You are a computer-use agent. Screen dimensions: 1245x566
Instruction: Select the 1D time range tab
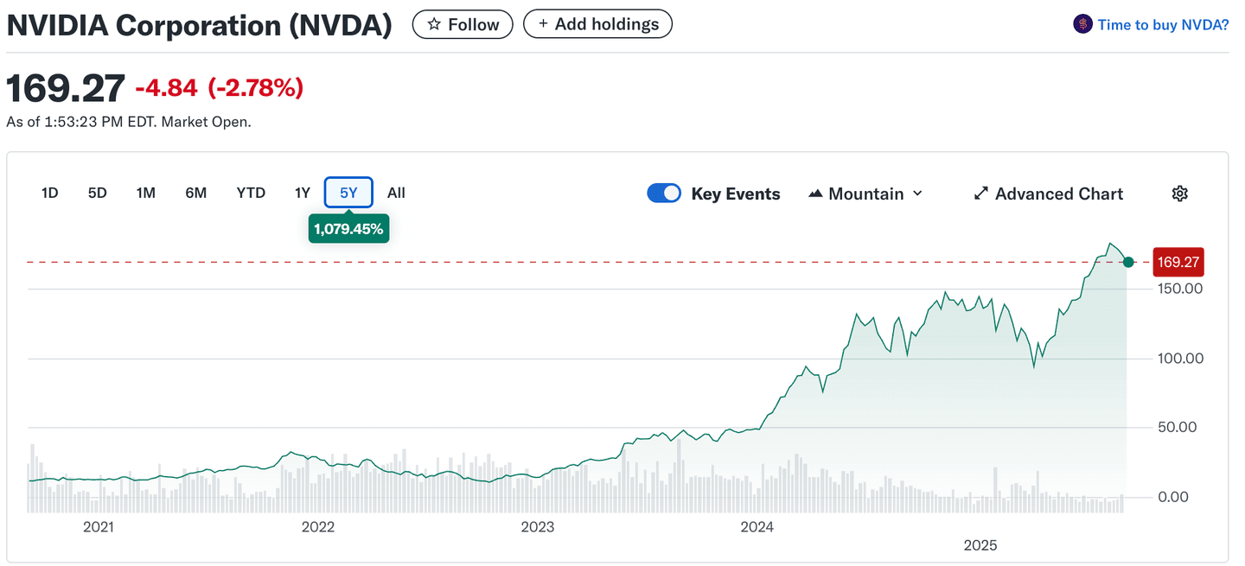tap(50, 193)
